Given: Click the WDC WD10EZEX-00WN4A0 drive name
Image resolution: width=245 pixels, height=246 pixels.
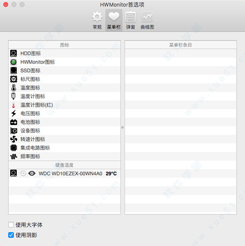Looking at the screenshot, I should [70, 174].
